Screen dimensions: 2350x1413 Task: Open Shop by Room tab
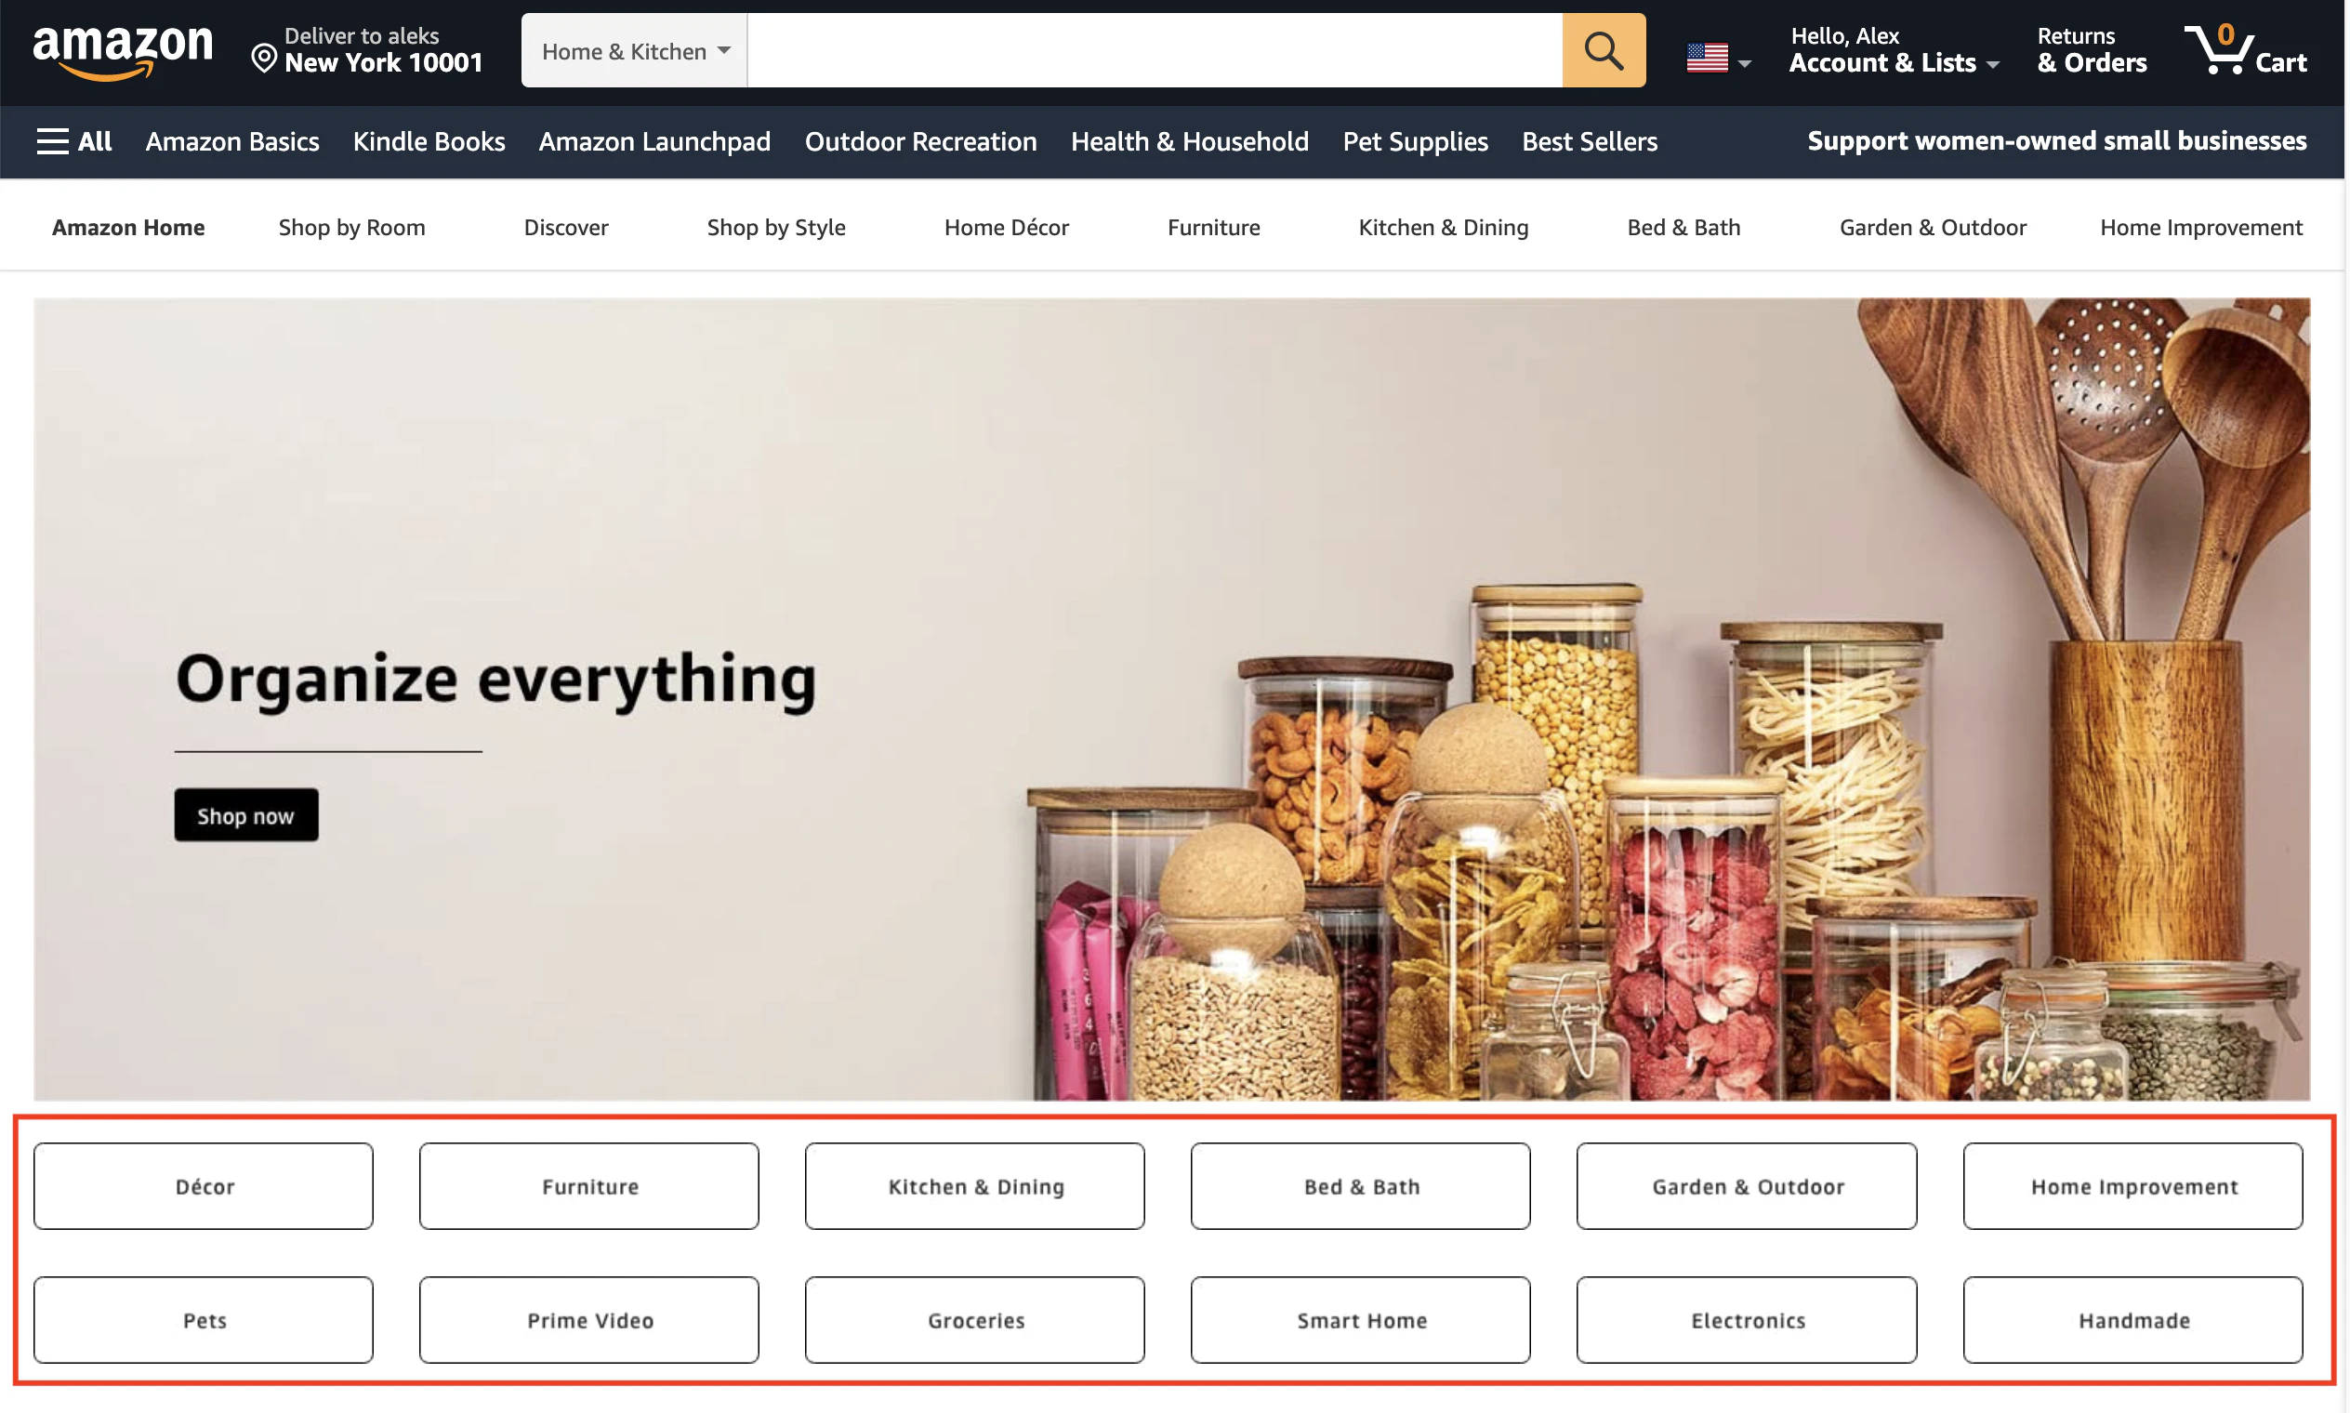pos(351,227)
